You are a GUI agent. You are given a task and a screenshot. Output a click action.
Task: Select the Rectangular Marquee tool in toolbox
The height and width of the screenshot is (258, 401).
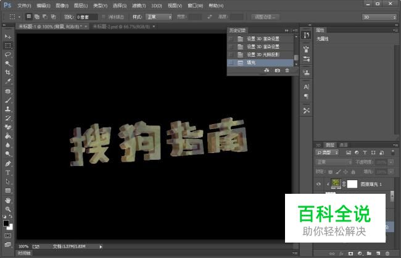(8, 46)
